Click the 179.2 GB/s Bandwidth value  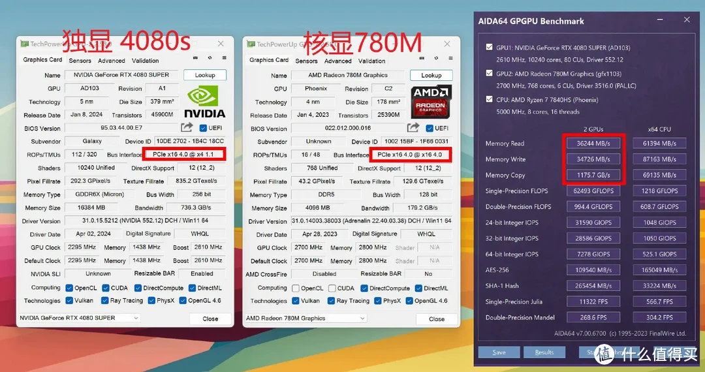(x=422, y=208)
